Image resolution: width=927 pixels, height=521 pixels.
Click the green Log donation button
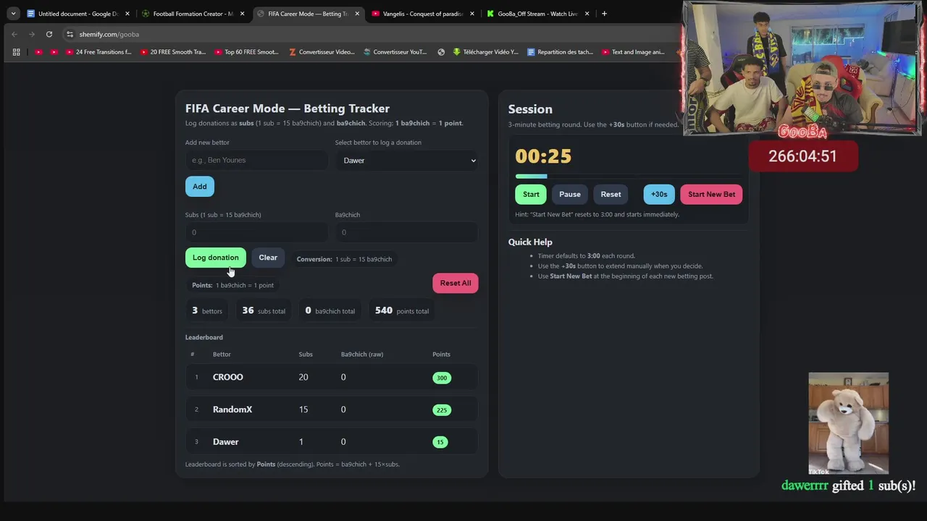pyautogui.click(x=215, y=258)
